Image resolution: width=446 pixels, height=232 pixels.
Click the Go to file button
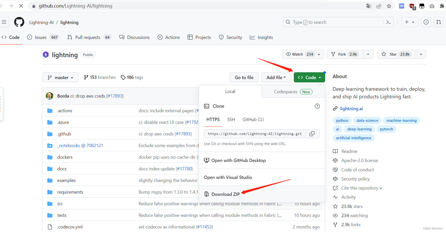point(244,77)
